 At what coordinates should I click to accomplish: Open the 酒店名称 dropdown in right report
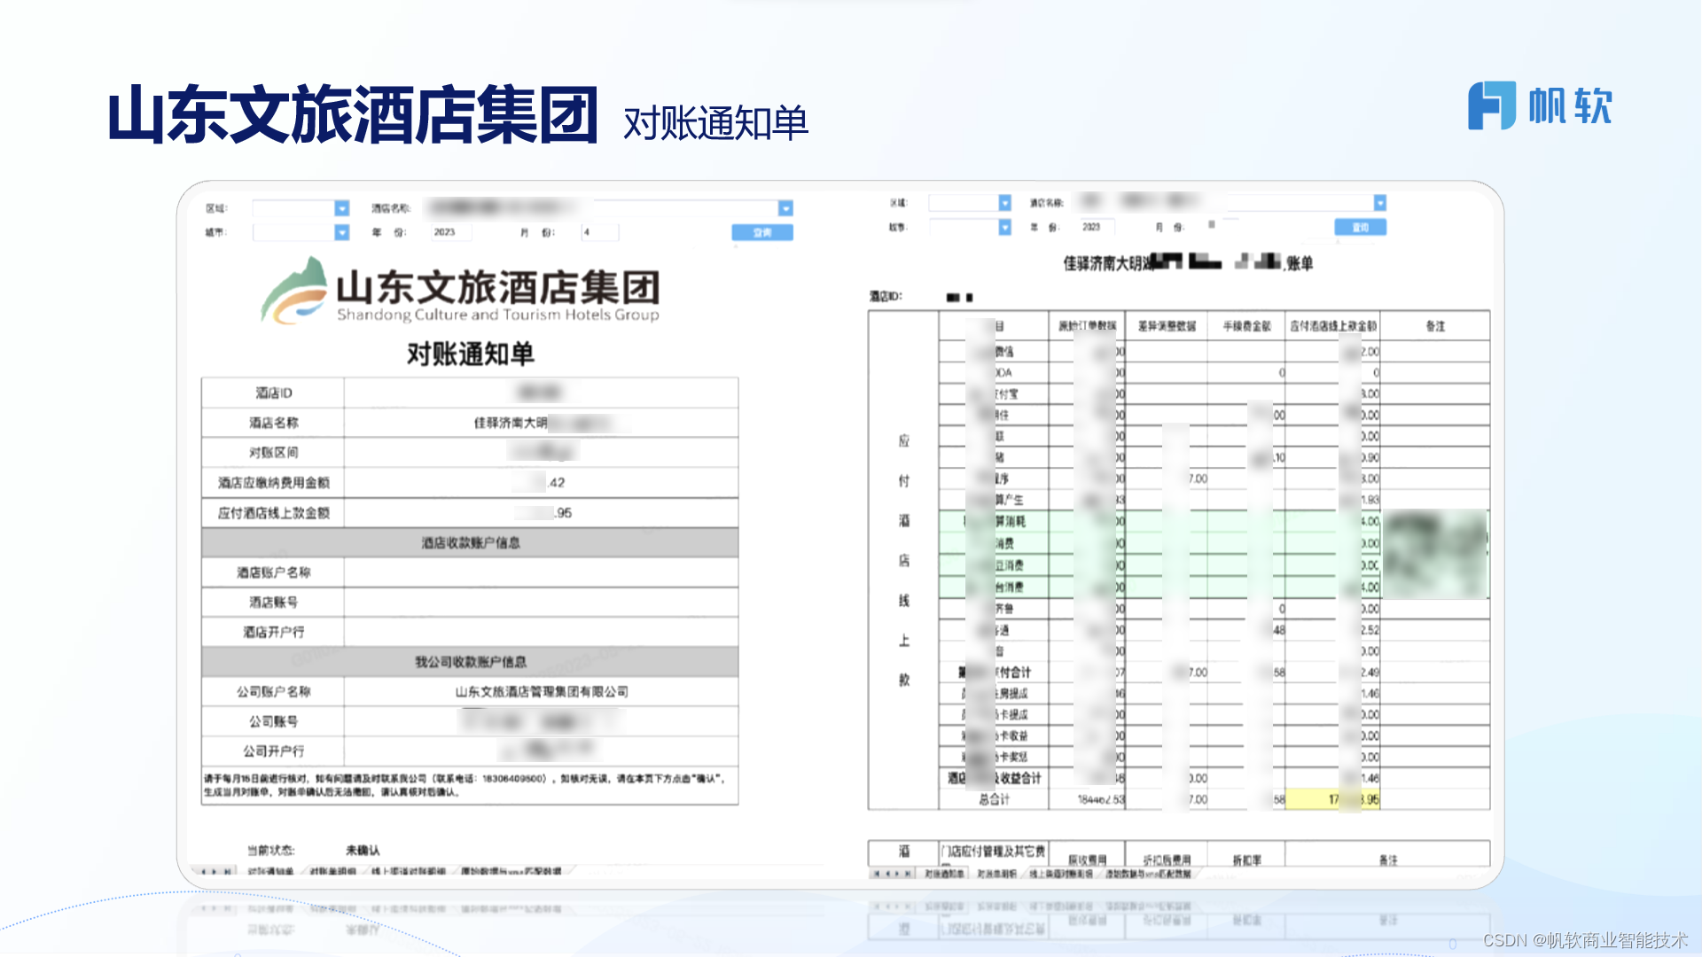1379,203
